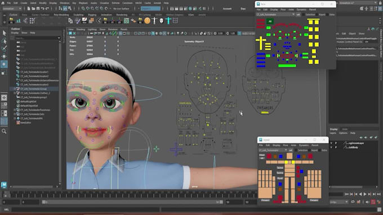Click the white face mask shelf icon
The image size is (383, 215).
click(x=162, y=21)
